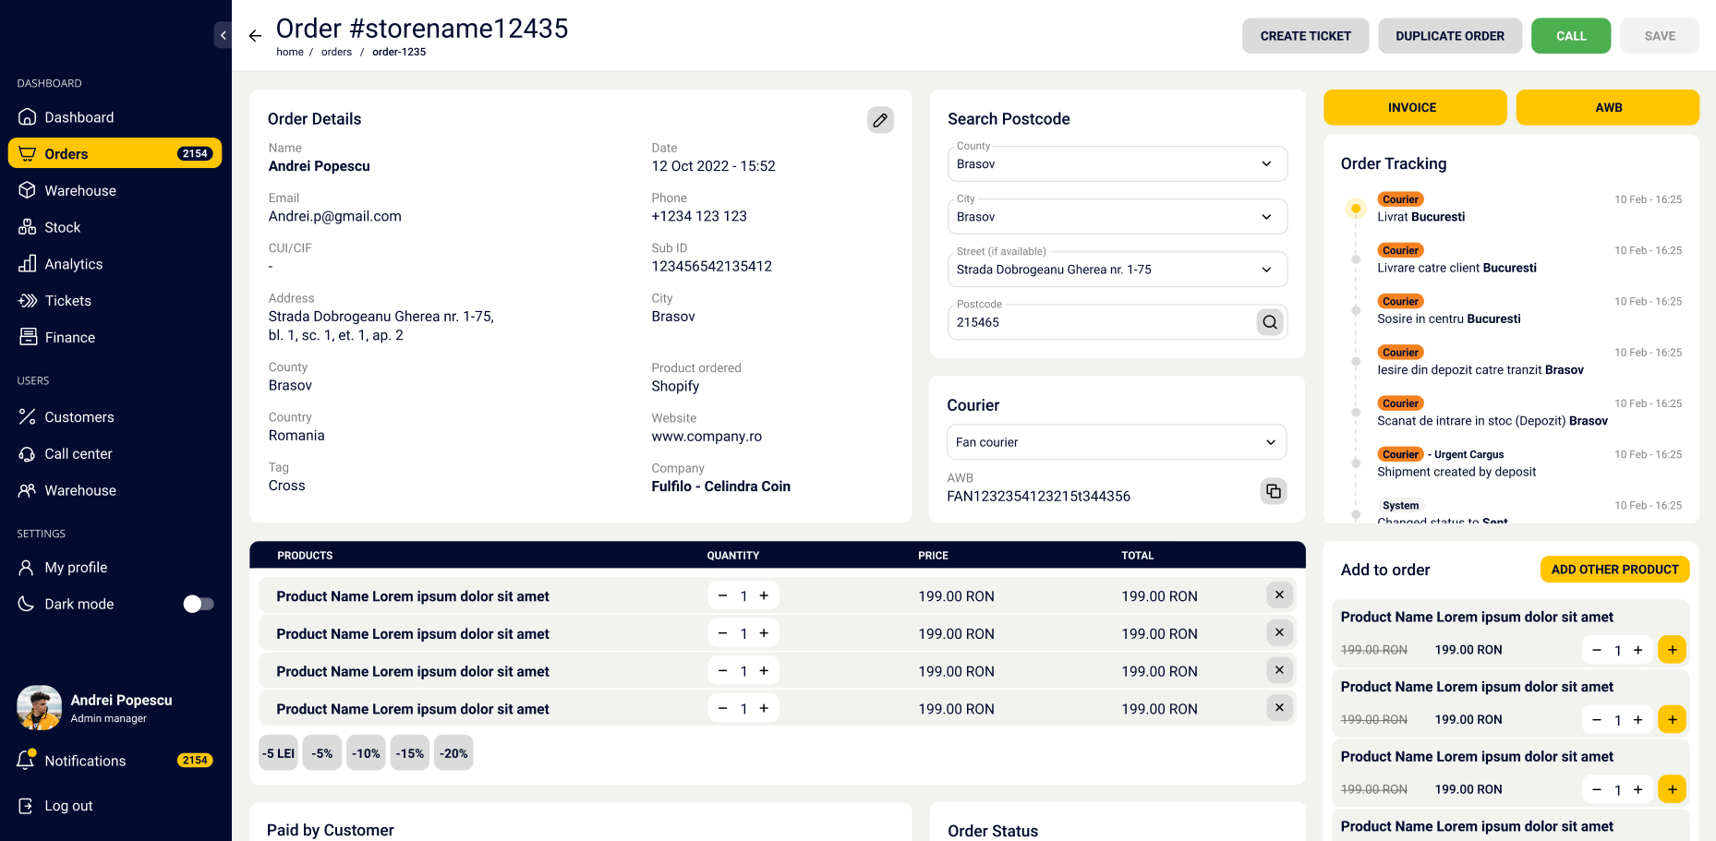Click the Order Details edit pencil icon

[880, 120]
